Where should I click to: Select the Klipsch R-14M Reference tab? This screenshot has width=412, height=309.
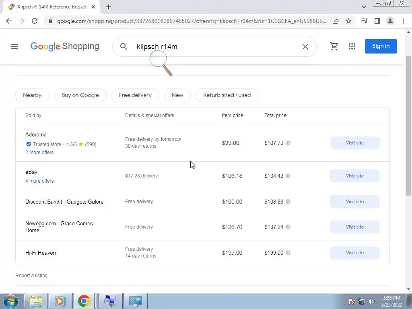[51, 7]
